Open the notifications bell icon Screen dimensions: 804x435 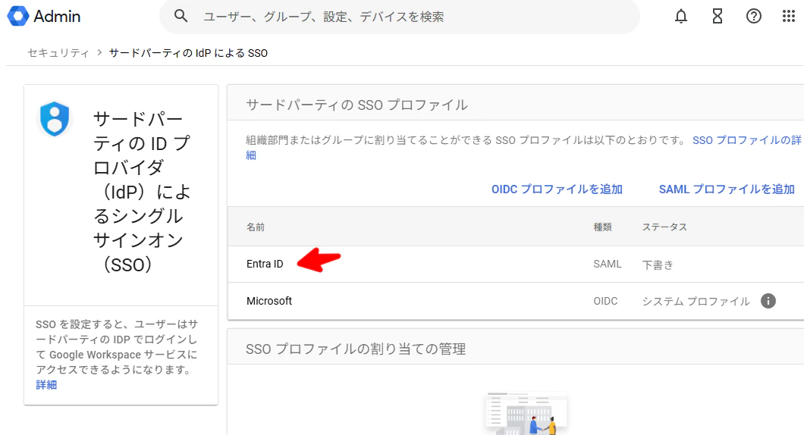(x=681, y=17)
